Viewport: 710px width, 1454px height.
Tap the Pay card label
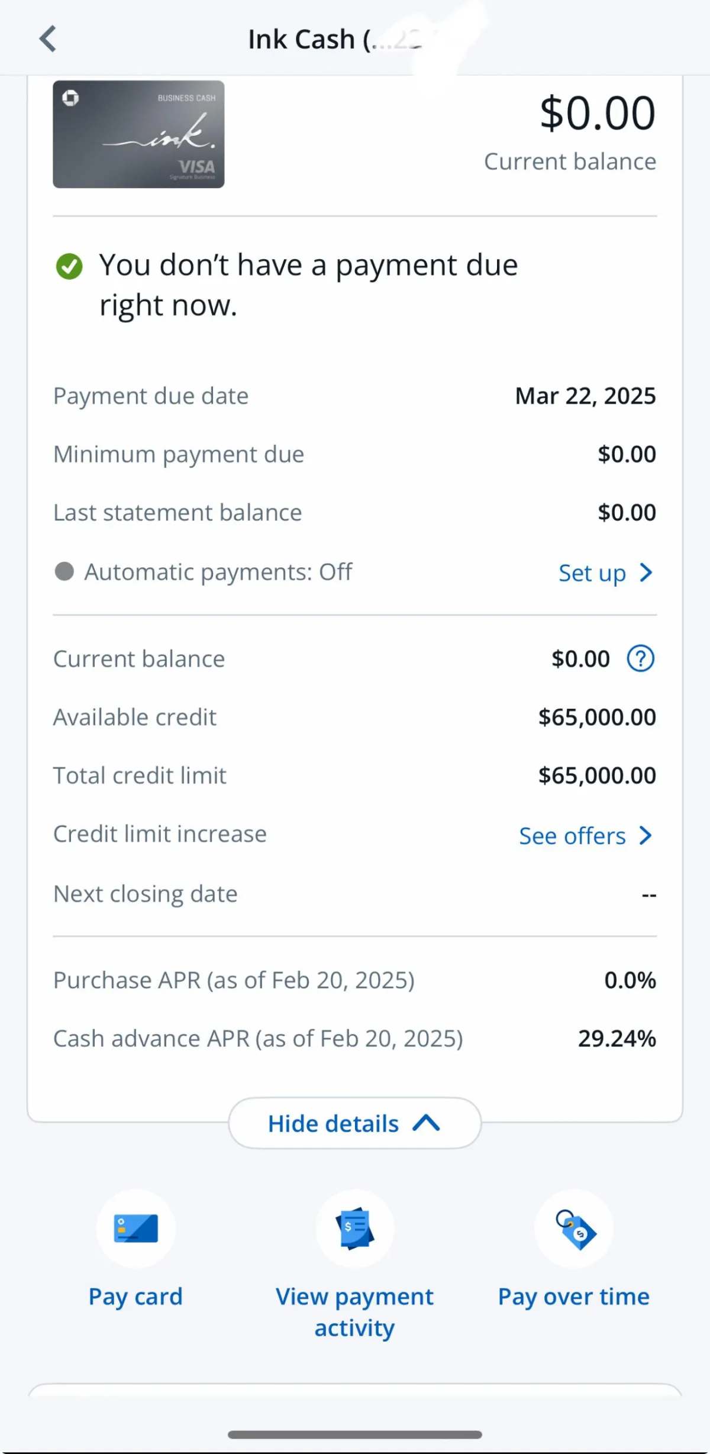tap(135, 1297)
